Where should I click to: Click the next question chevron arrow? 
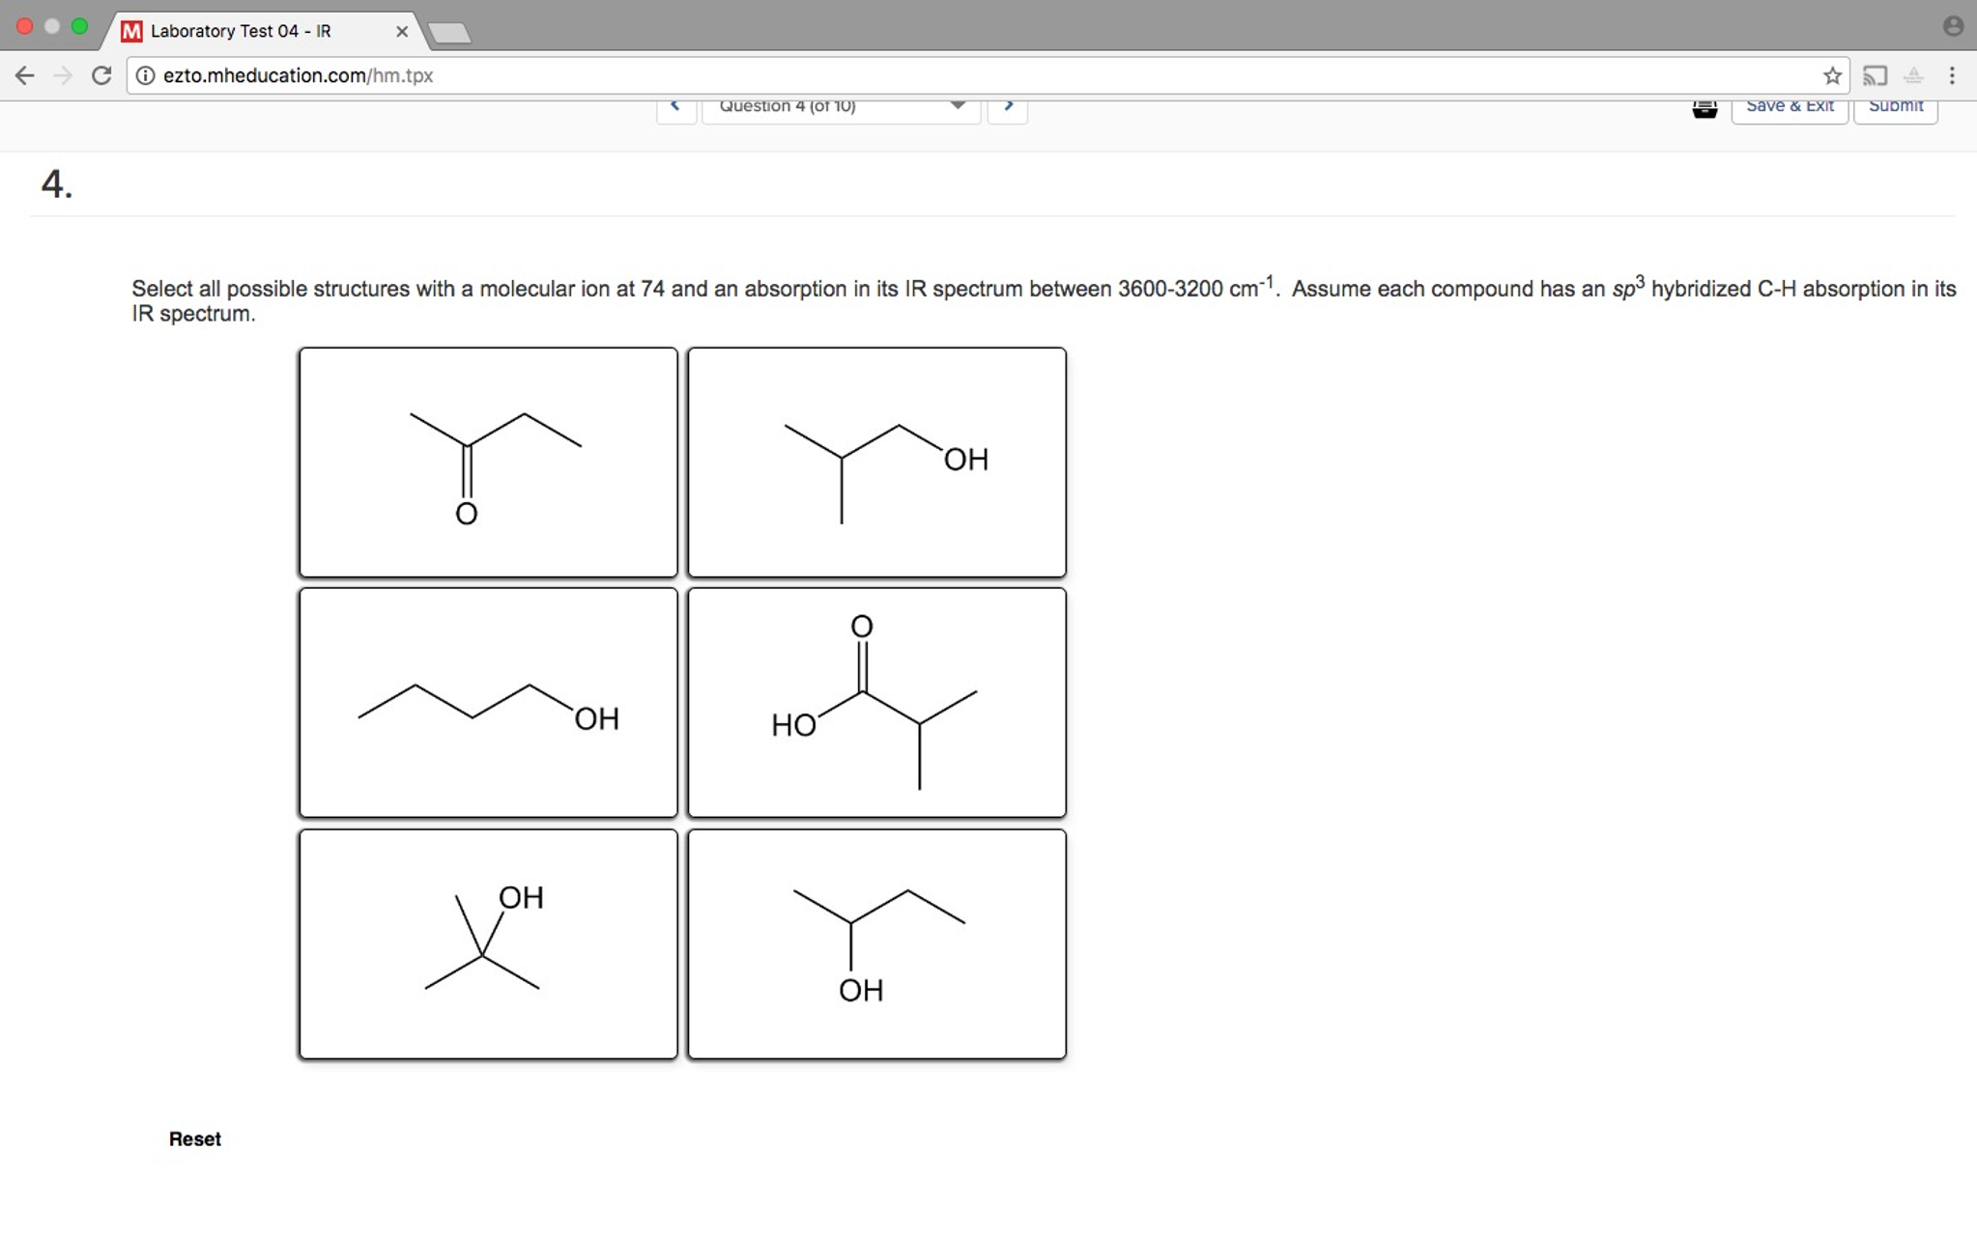coord(1008,106)
